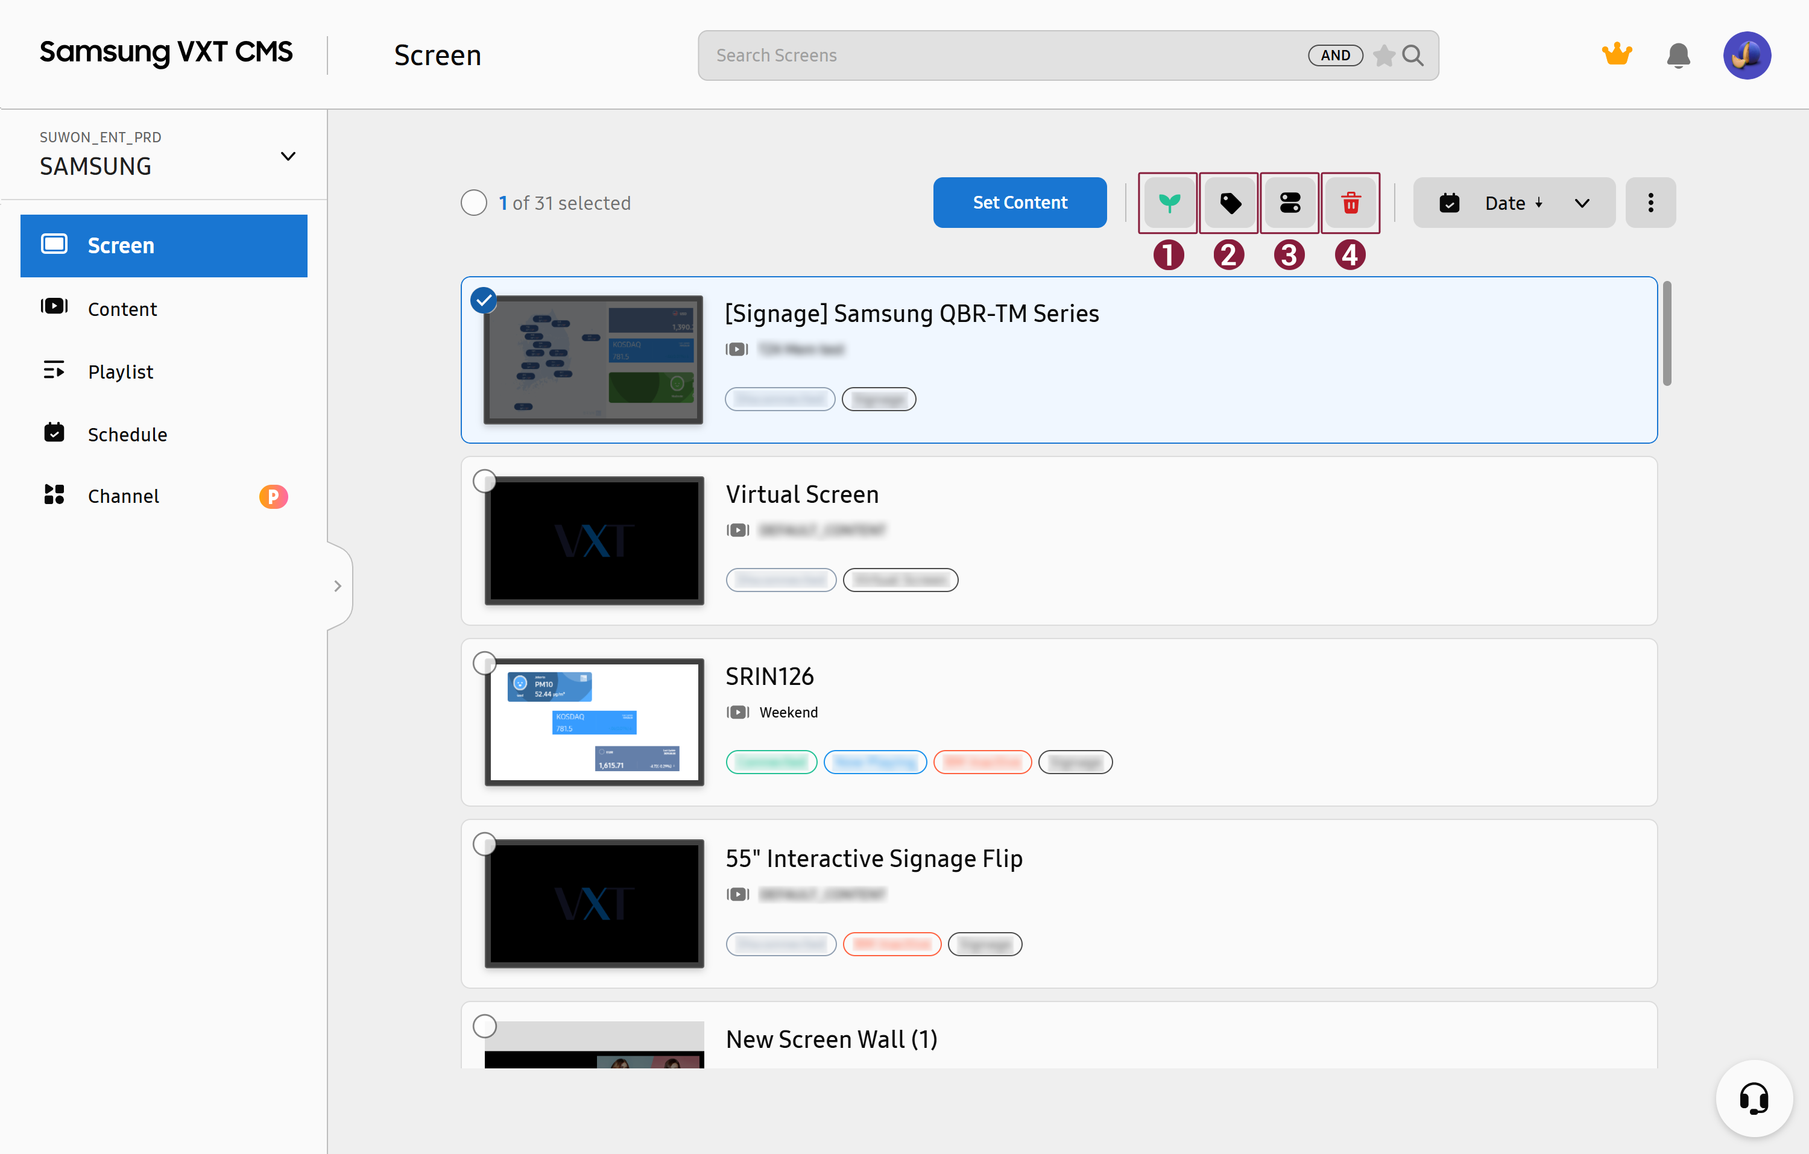
Task: Open [Signage] Samsung QBR-TM Series title
Action: [911, 314]
